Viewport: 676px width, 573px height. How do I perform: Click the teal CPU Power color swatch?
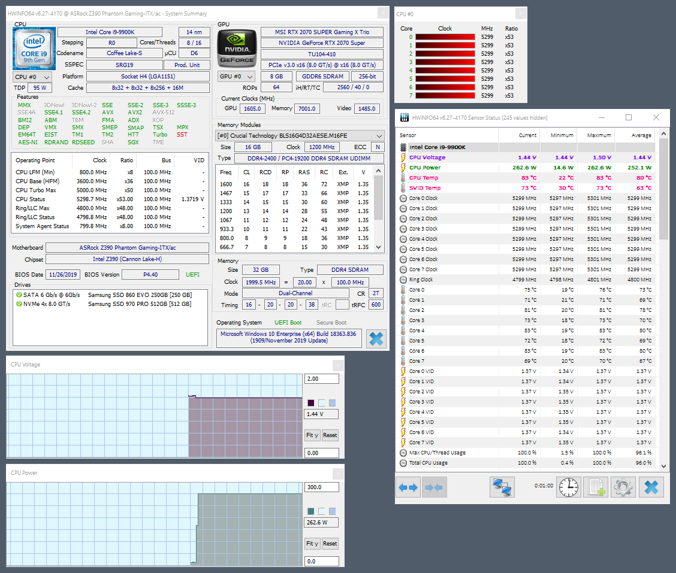(x=310, y=511)
